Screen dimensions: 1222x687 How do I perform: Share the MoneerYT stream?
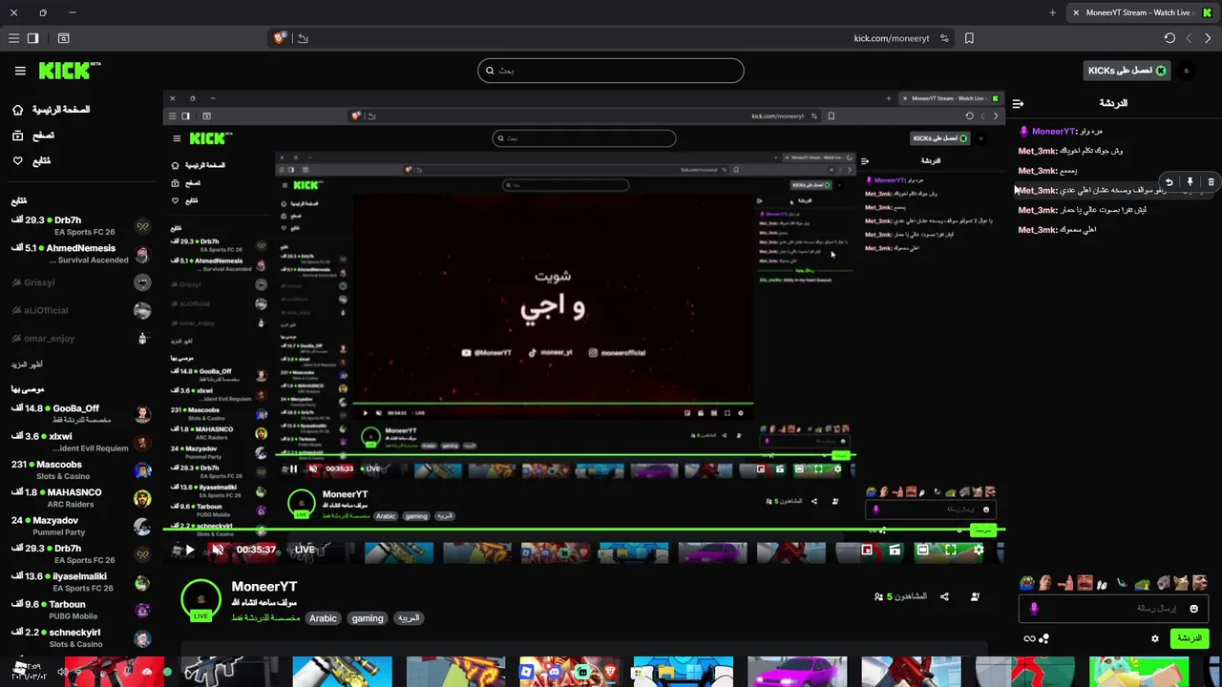(944, 596)
